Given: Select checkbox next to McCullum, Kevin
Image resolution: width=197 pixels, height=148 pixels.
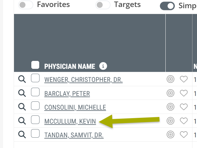Looking at the screenshot, I should click(x=35, y=120).
